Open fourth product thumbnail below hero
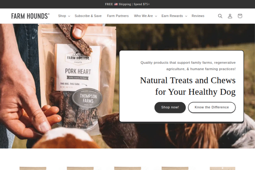This screenshot has width=255, height=170. tap(175, 168)
